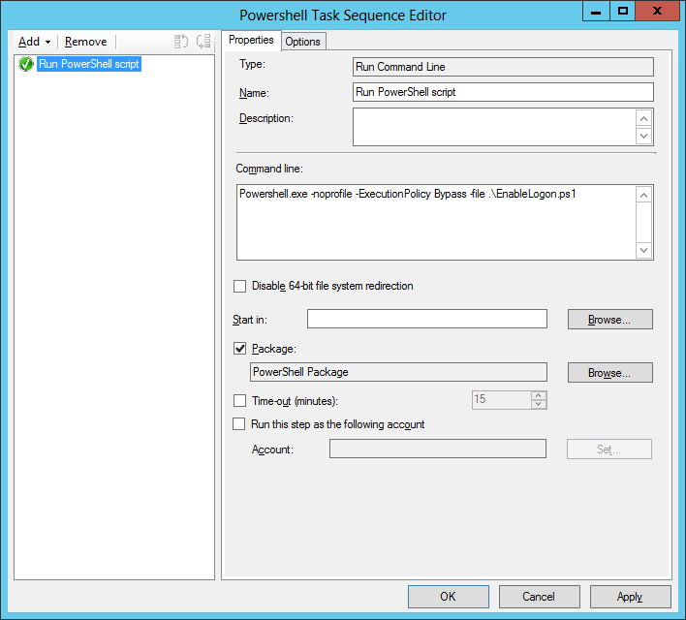
Task: Click the Type field Run Command Line
Action: [503, 67]
